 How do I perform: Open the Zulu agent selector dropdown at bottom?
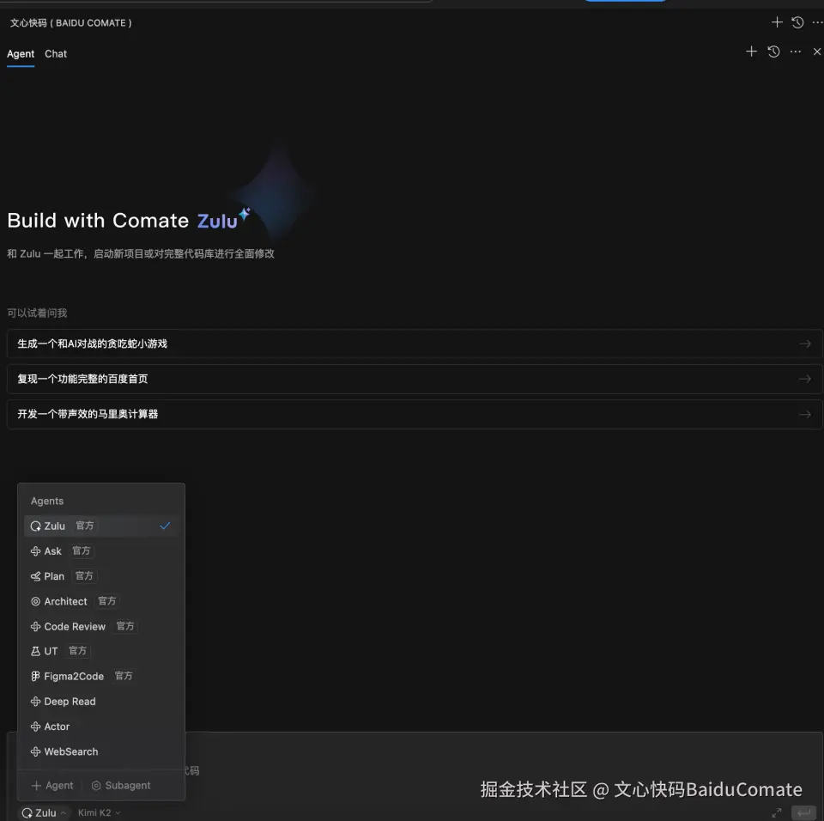coord(44,813)
